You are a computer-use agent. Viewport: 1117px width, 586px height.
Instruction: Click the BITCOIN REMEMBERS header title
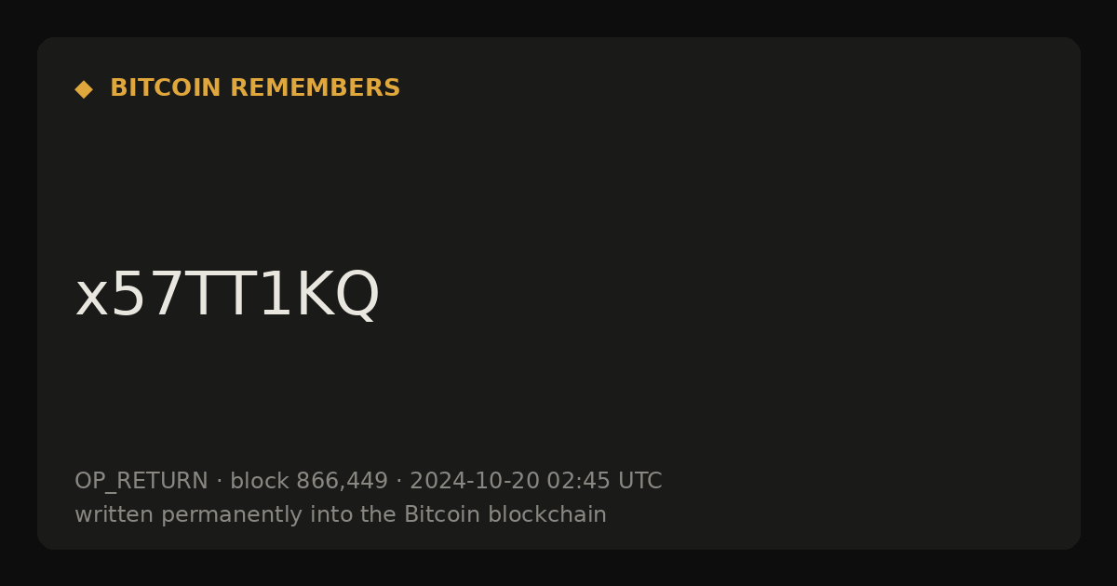point(255,88)
